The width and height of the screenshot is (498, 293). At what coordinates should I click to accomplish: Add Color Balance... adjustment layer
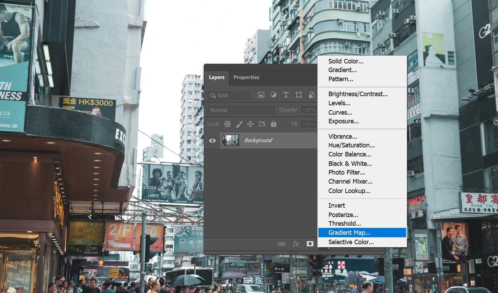(x=350, y=154)
